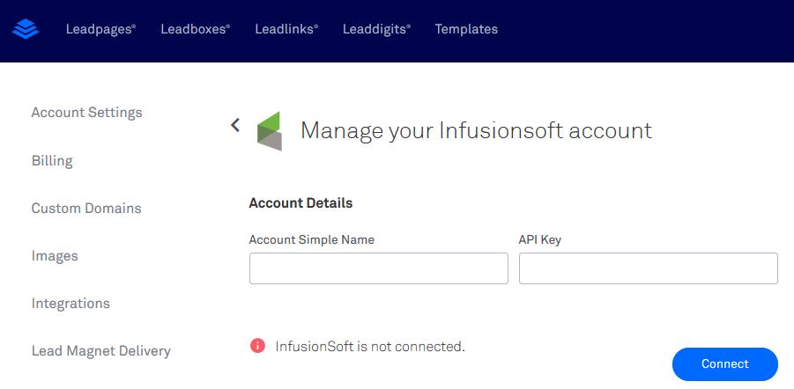The width and height of the screenshot is (794, 389).
Task: Click the 'Manage your Infusionsoft account' heading
Action: [476, 130]
